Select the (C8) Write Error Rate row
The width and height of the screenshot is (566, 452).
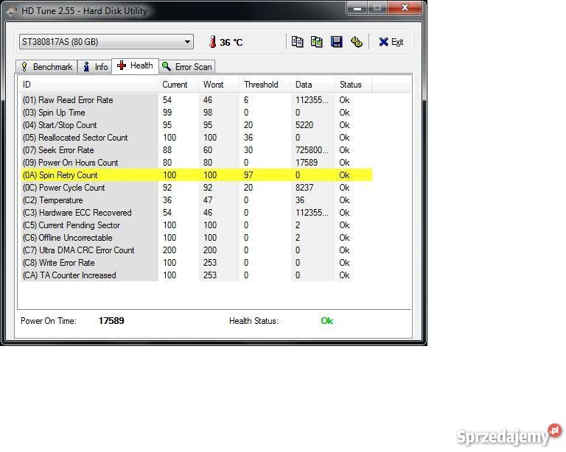197,262
